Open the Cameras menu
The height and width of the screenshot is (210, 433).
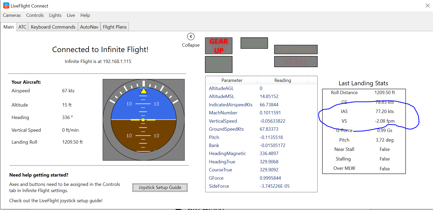tap(12, 15)
